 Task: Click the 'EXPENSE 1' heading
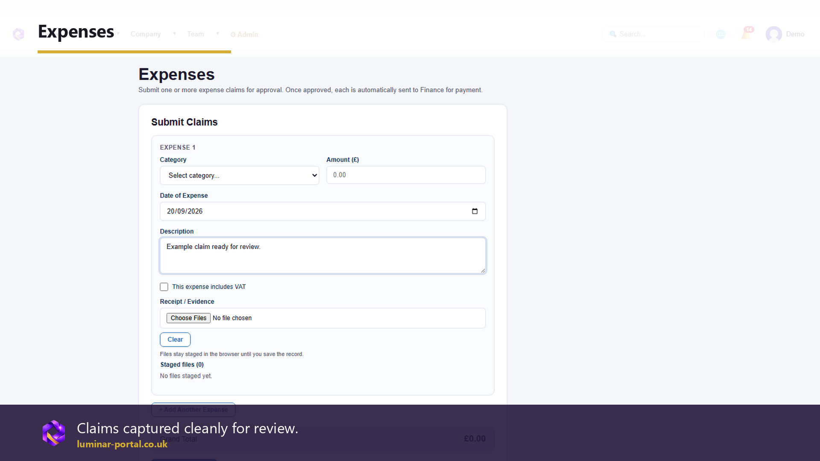(178, 147)
